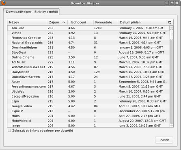Sort by the Datum přidání column header

click(142, 22)
